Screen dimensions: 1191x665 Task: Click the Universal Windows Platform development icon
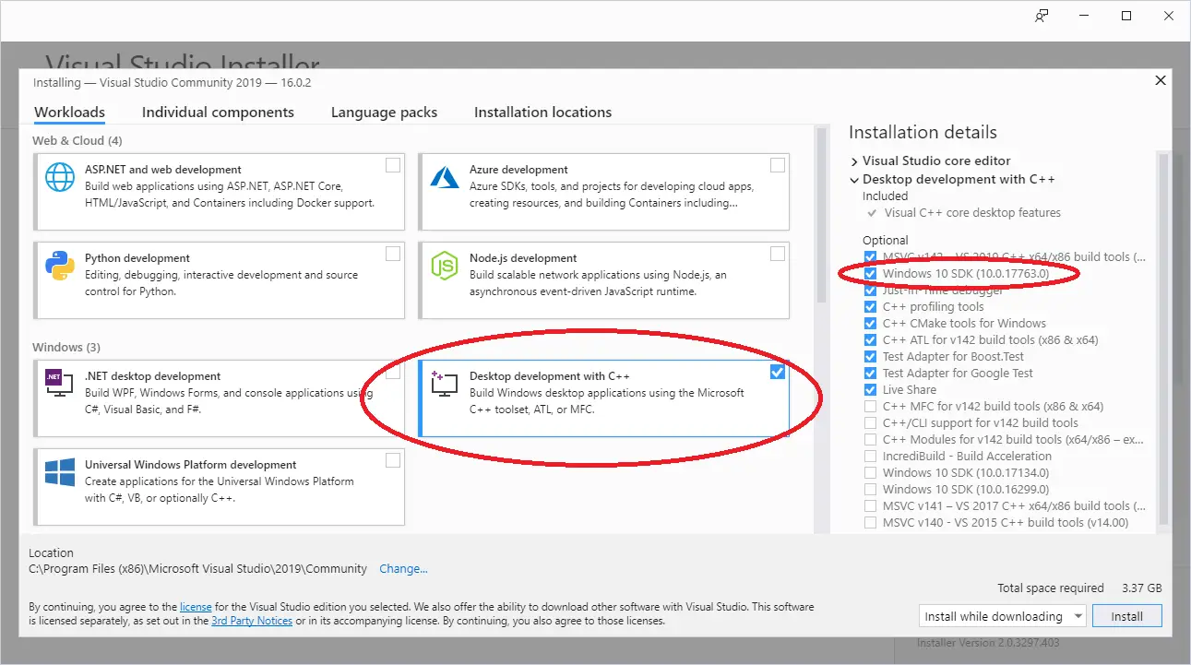coord(59,472)
